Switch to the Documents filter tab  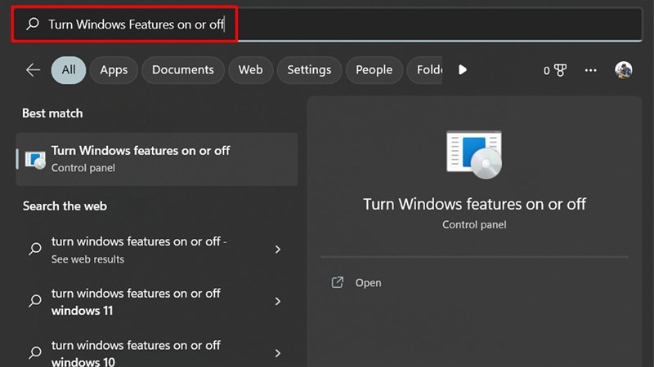tap(182, 70)
